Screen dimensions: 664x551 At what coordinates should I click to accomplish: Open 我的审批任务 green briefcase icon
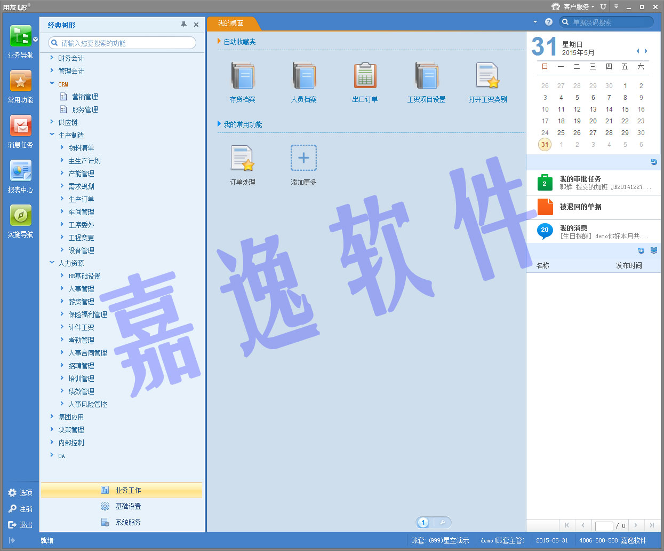click(x=545, y=183)
